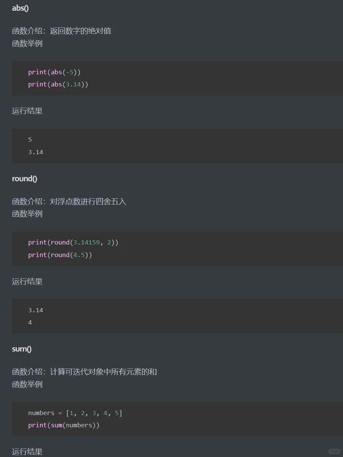Click the 函数举例 label under sum()
This screenshot has height=457, width=343.
click(x=27, y=385)
